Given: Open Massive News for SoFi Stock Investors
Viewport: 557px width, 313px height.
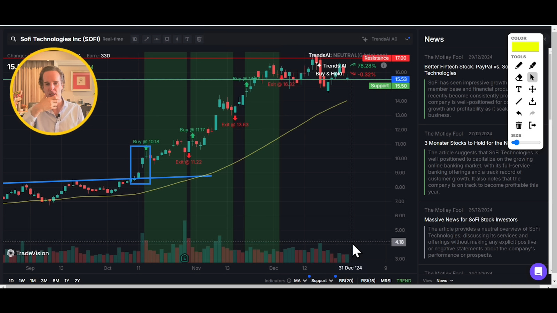Looking at the screenshot, I should tap(471, 219).
